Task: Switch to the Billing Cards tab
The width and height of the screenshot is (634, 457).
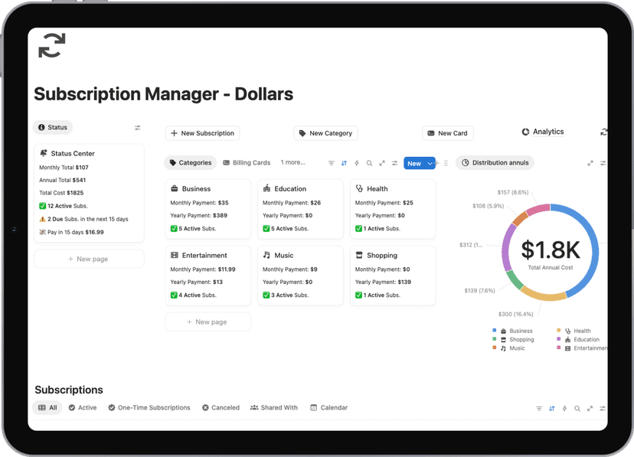Action: click(246, 162)
